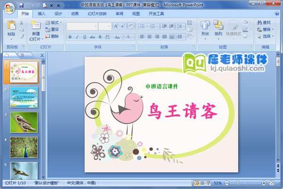Insert a new slide icon
This screenshot has height=189, width=283.
[x=36, y=26]
